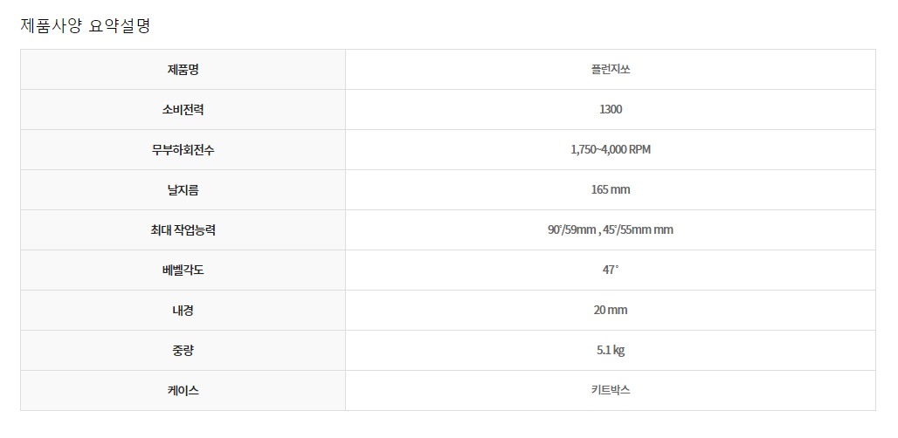The height and width of the screenshot is (438, 898).
Task: Click the 1300 power value
Action: tap(611, 109)
